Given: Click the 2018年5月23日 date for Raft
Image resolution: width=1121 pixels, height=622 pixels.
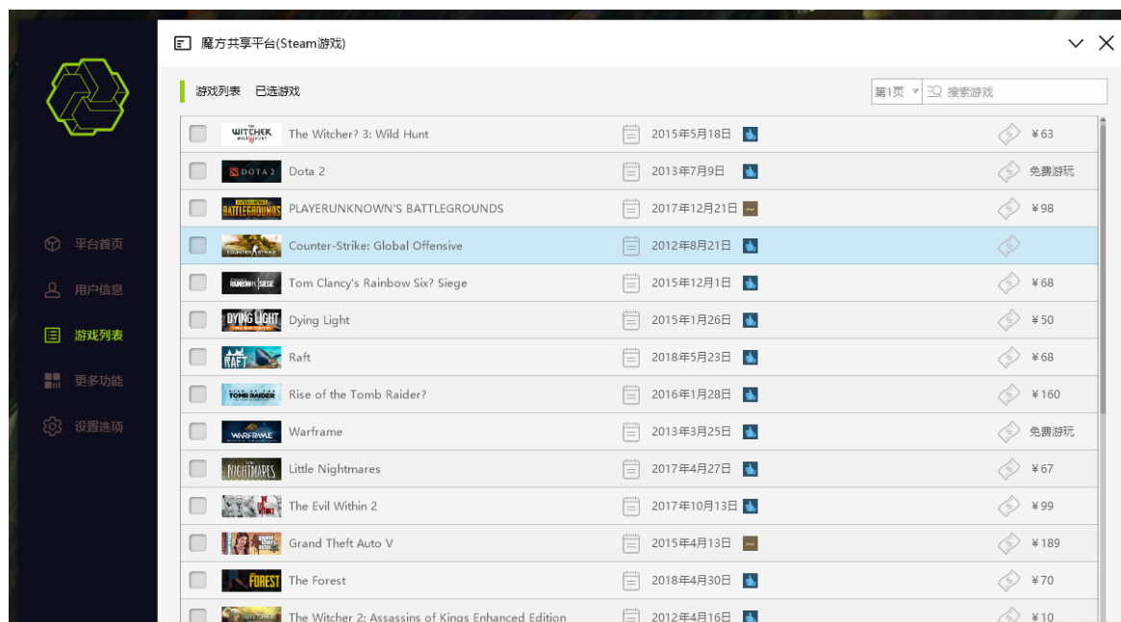Looking at the screenshot, I should 691,357.
